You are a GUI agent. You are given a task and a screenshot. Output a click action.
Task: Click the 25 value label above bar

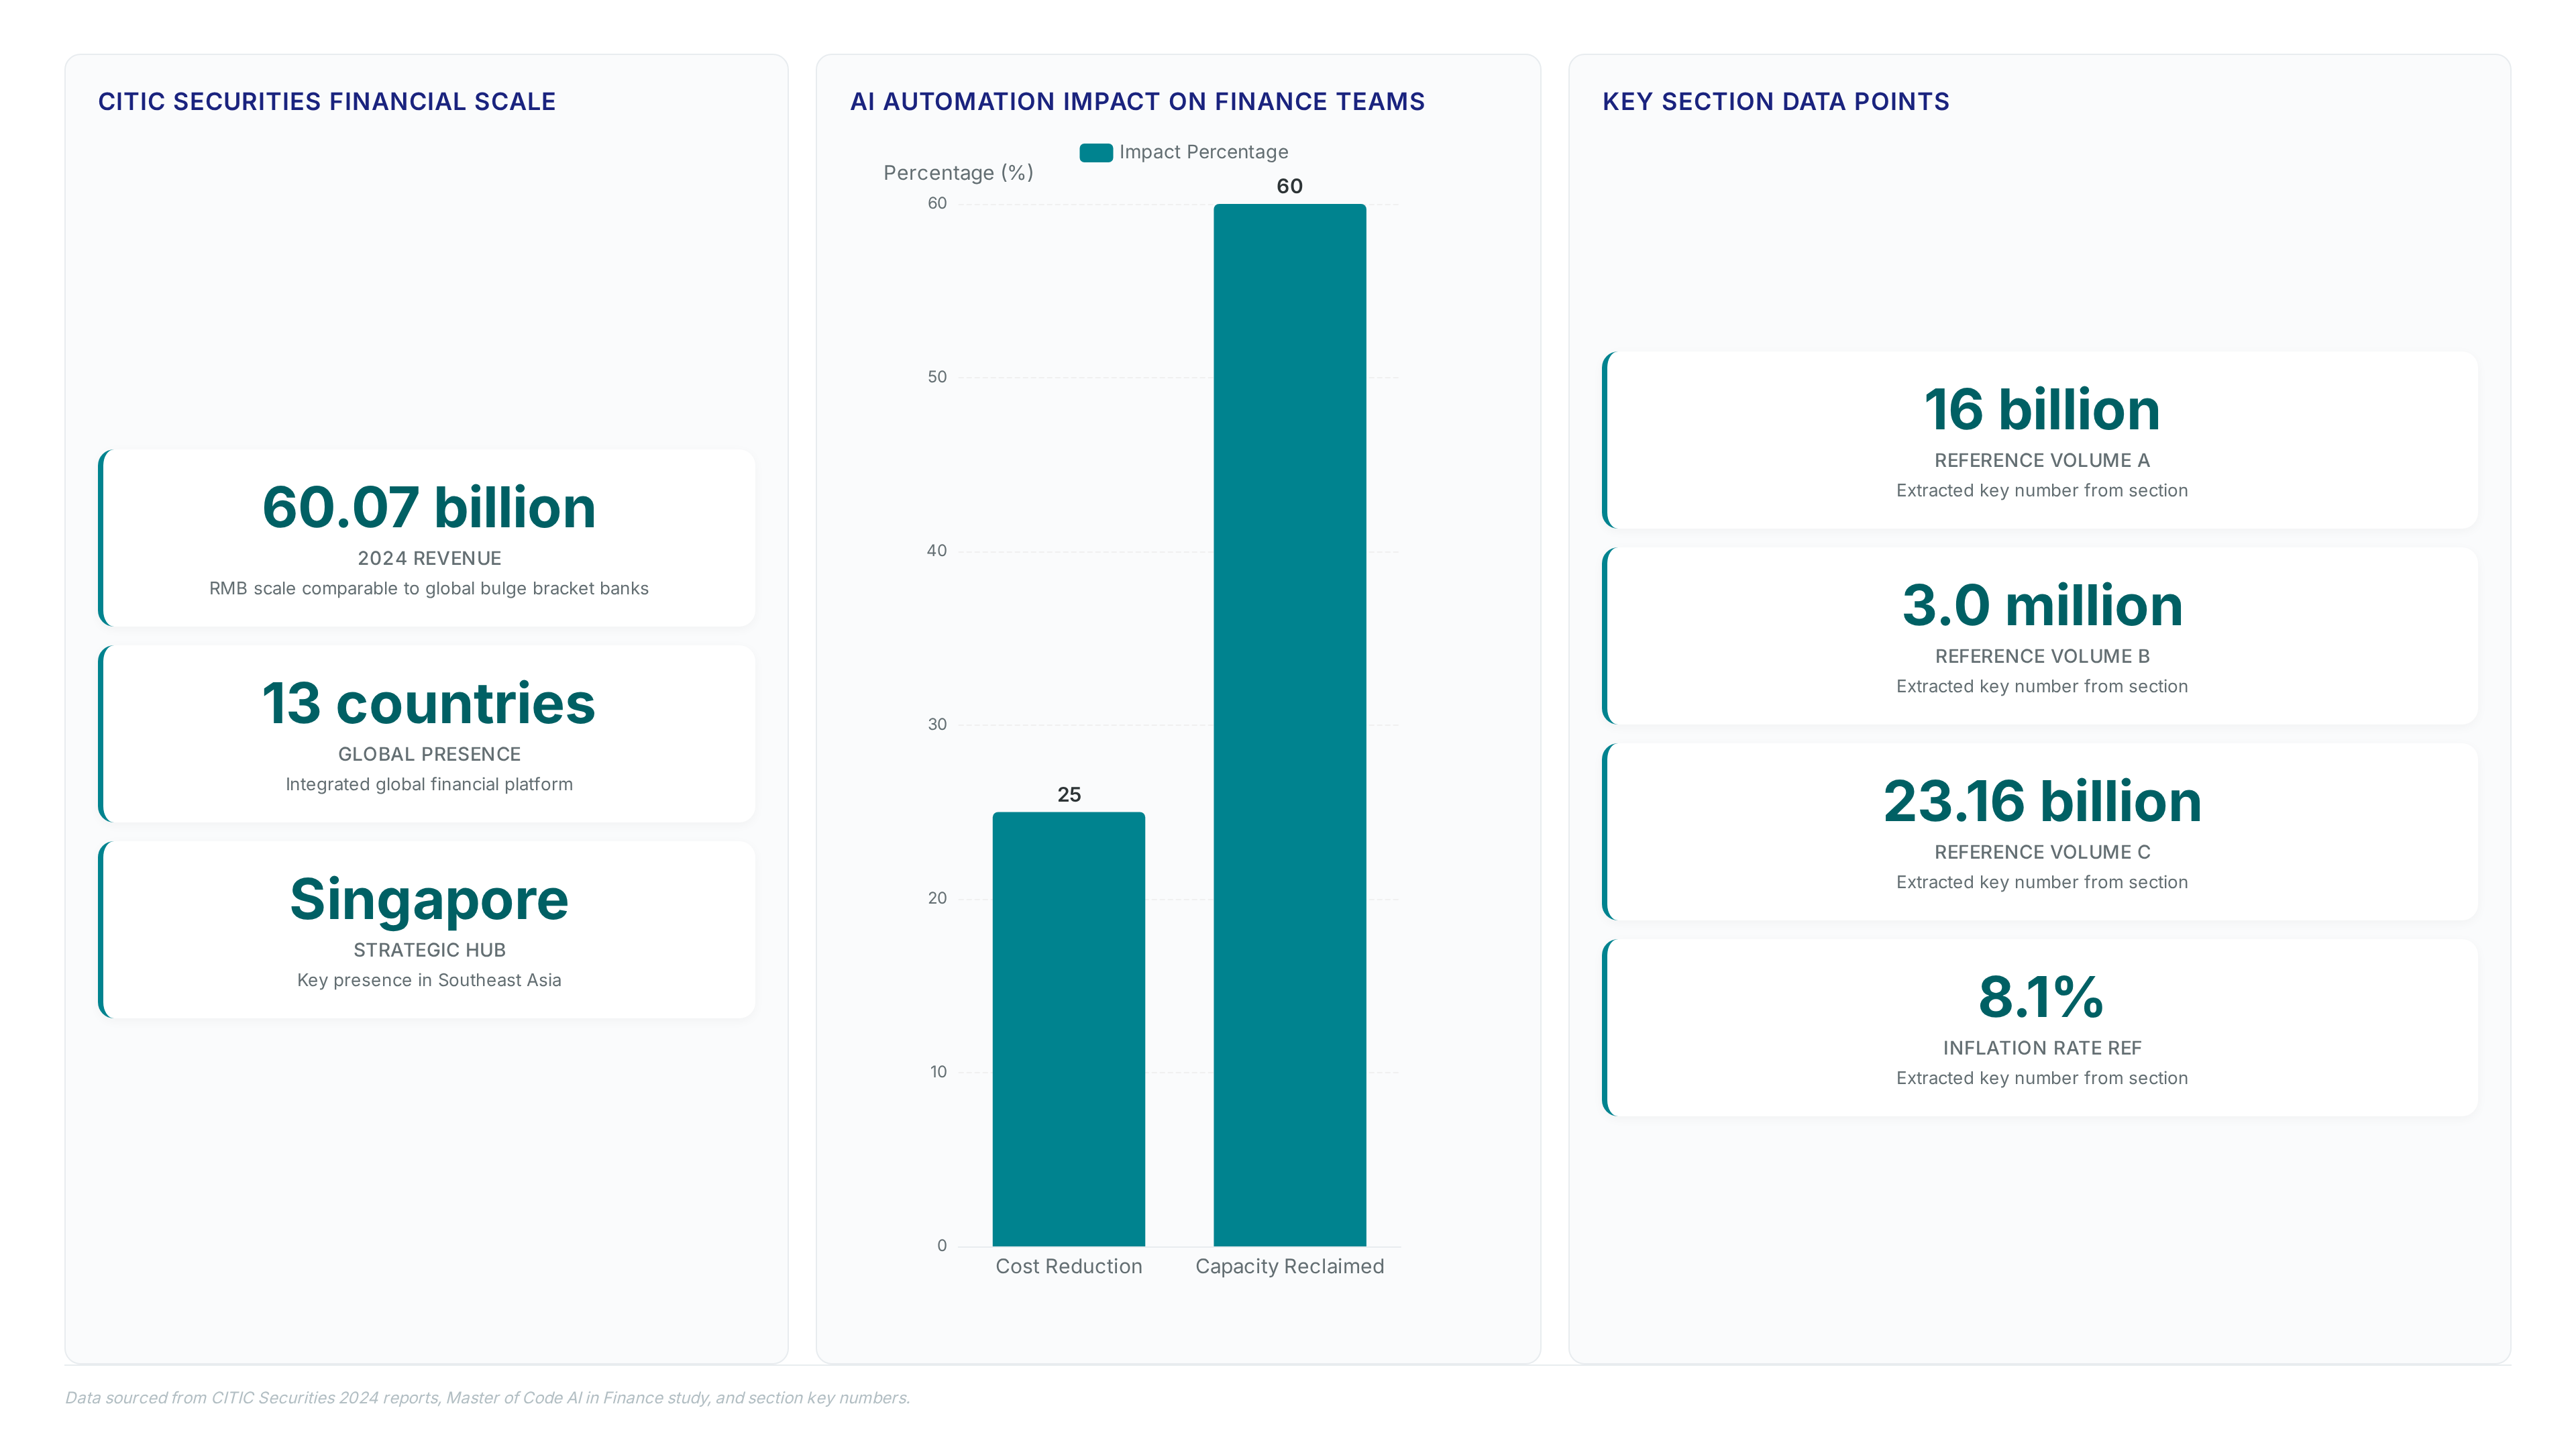tap(1069, 795)
